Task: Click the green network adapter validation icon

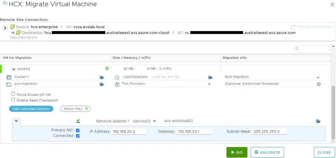Action: pyautogui.click(x=78, y=121)
